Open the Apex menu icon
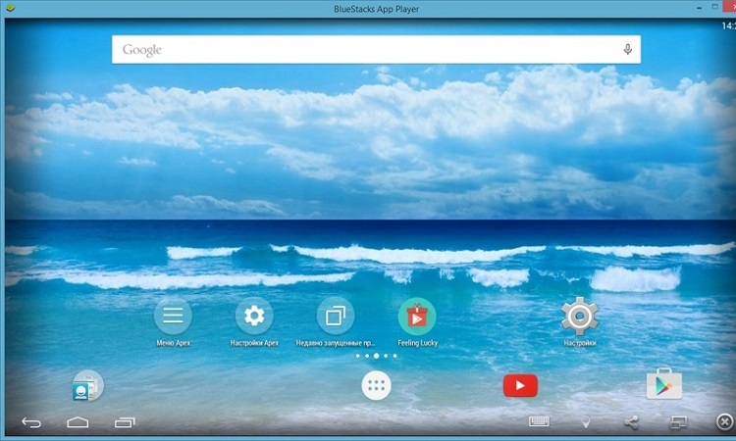This screenshot has height=441, width=736. pyautogui.click(x=173, y=316)
